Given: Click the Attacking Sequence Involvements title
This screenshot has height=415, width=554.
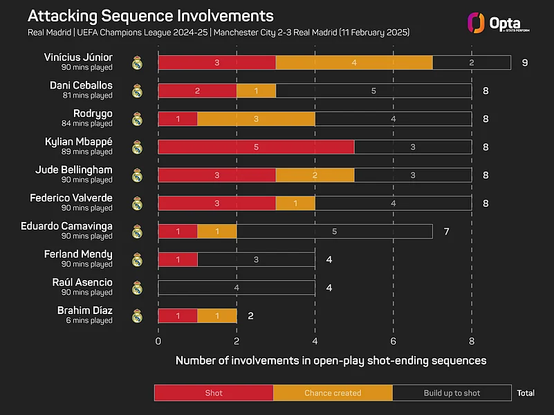Looking at the screenshot, I should [150, 16].
